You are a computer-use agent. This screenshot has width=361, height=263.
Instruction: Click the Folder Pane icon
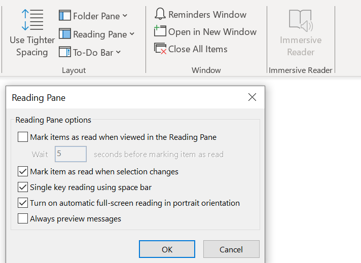click(x=65, y=16)
